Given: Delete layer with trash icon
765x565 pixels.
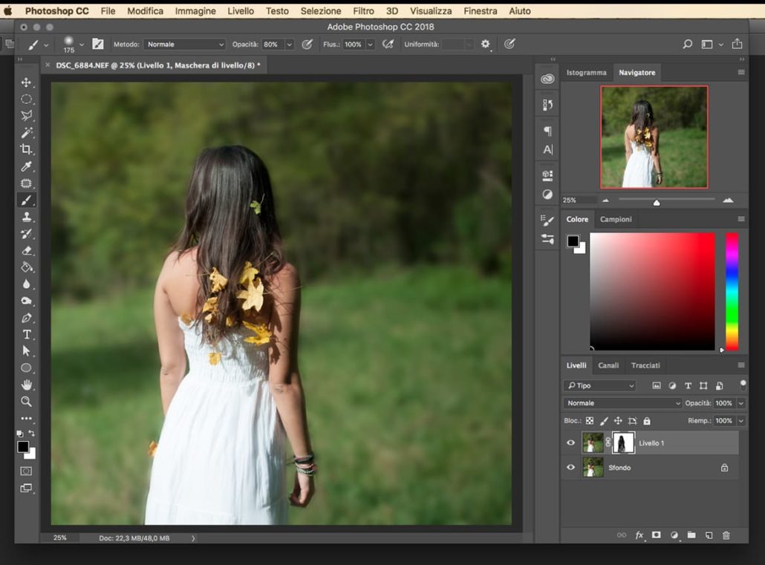Looking at the screenshot, I should (x=726, y=535).
